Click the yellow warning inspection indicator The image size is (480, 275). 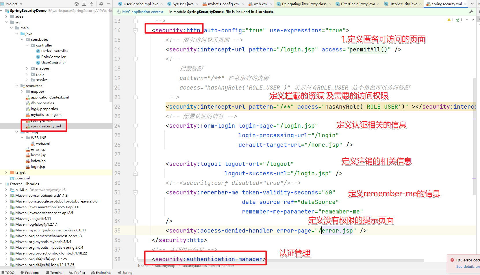coord(450,20)
